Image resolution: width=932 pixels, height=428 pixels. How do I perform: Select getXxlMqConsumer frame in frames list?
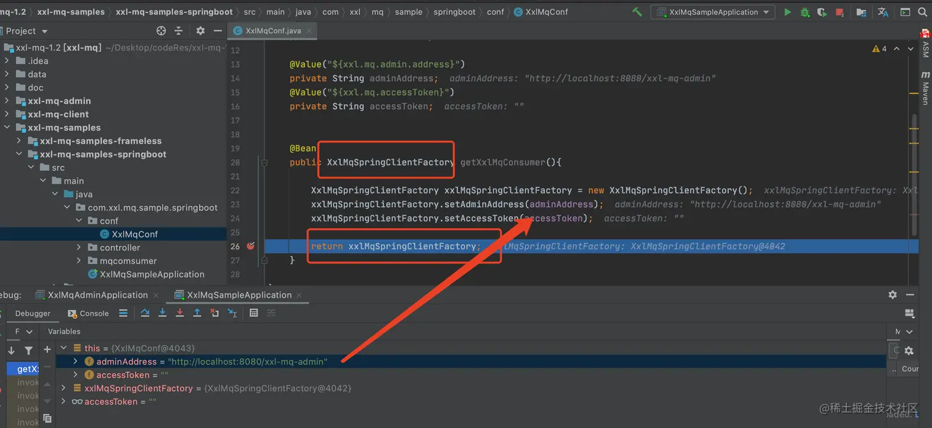click(x=23, y=369)
